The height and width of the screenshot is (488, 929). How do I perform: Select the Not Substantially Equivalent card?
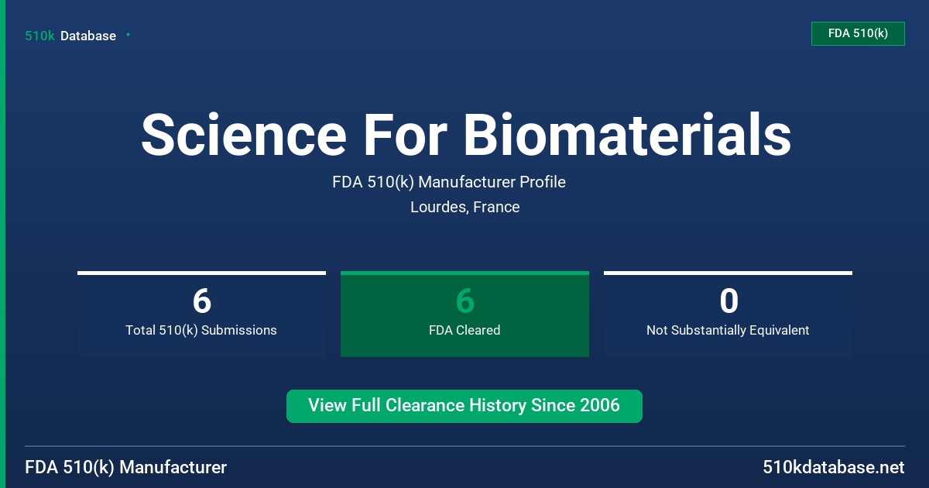(728, 314)
